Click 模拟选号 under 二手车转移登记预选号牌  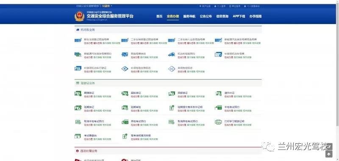click(144, 43)
